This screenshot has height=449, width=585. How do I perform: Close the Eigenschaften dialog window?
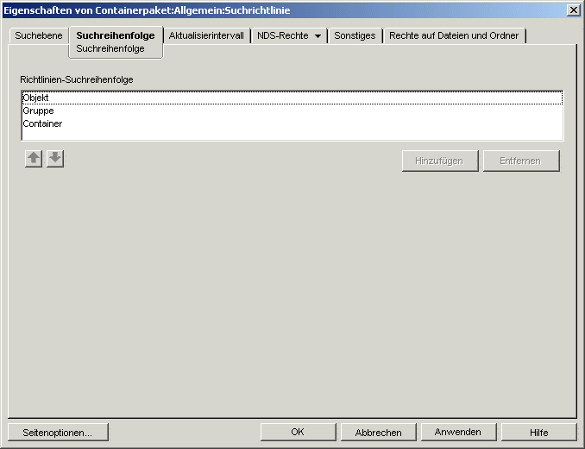pos(573,9)
